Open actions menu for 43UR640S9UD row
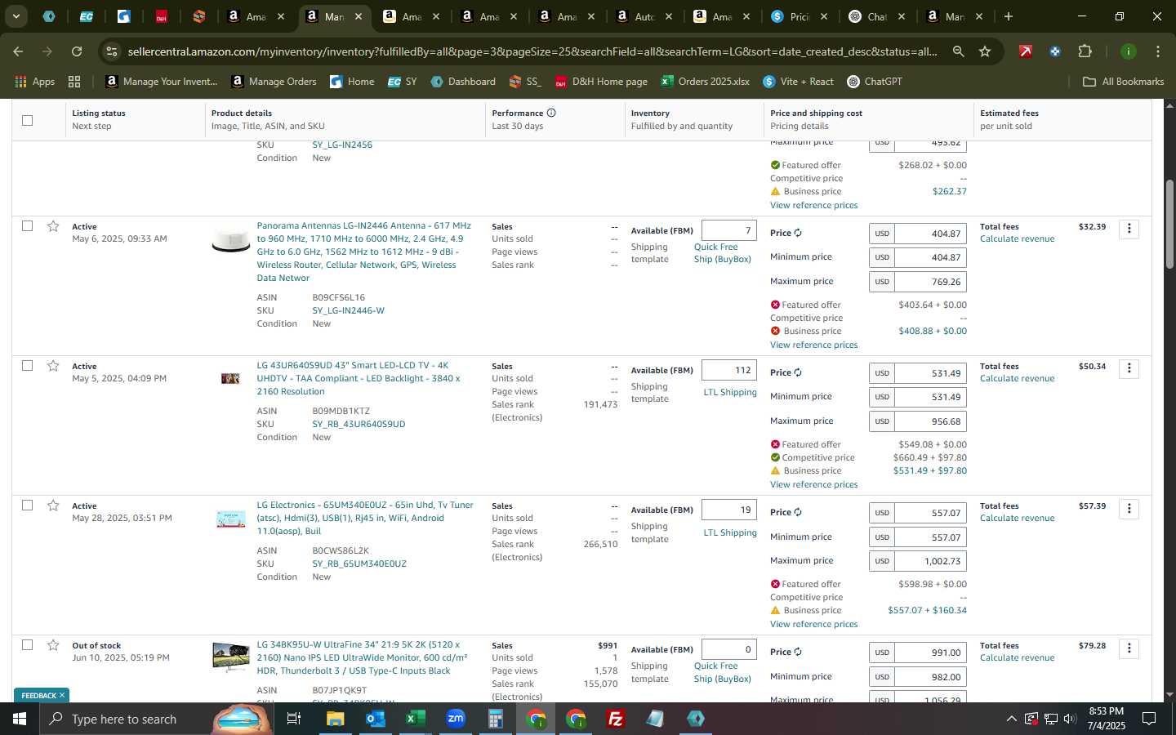Image resolution: width=1176 pixels, height=735 pixels. pos(1129,368)
